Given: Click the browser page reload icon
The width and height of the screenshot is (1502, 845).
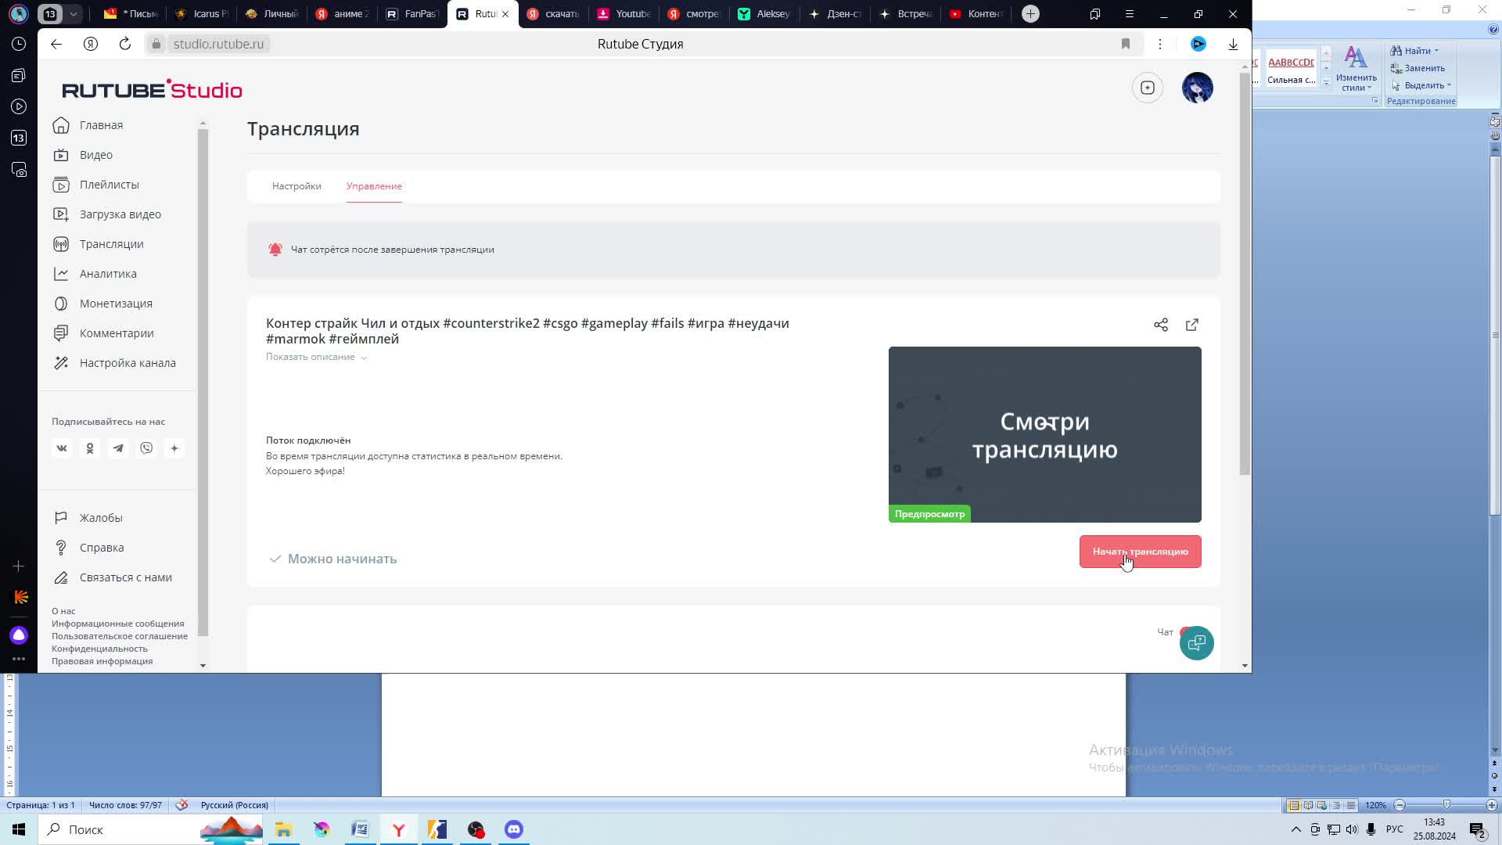Looking at the screenshot, I should pos(125,44).
